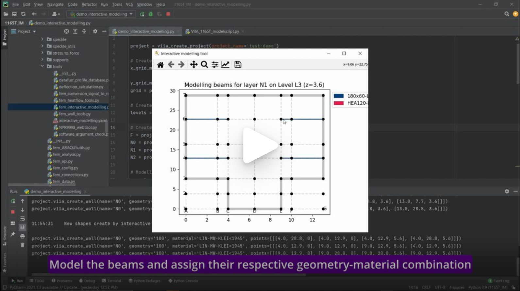Open Run panel settings gear
The height and width of the screenshot is (291, 520).
pos(507,191)
